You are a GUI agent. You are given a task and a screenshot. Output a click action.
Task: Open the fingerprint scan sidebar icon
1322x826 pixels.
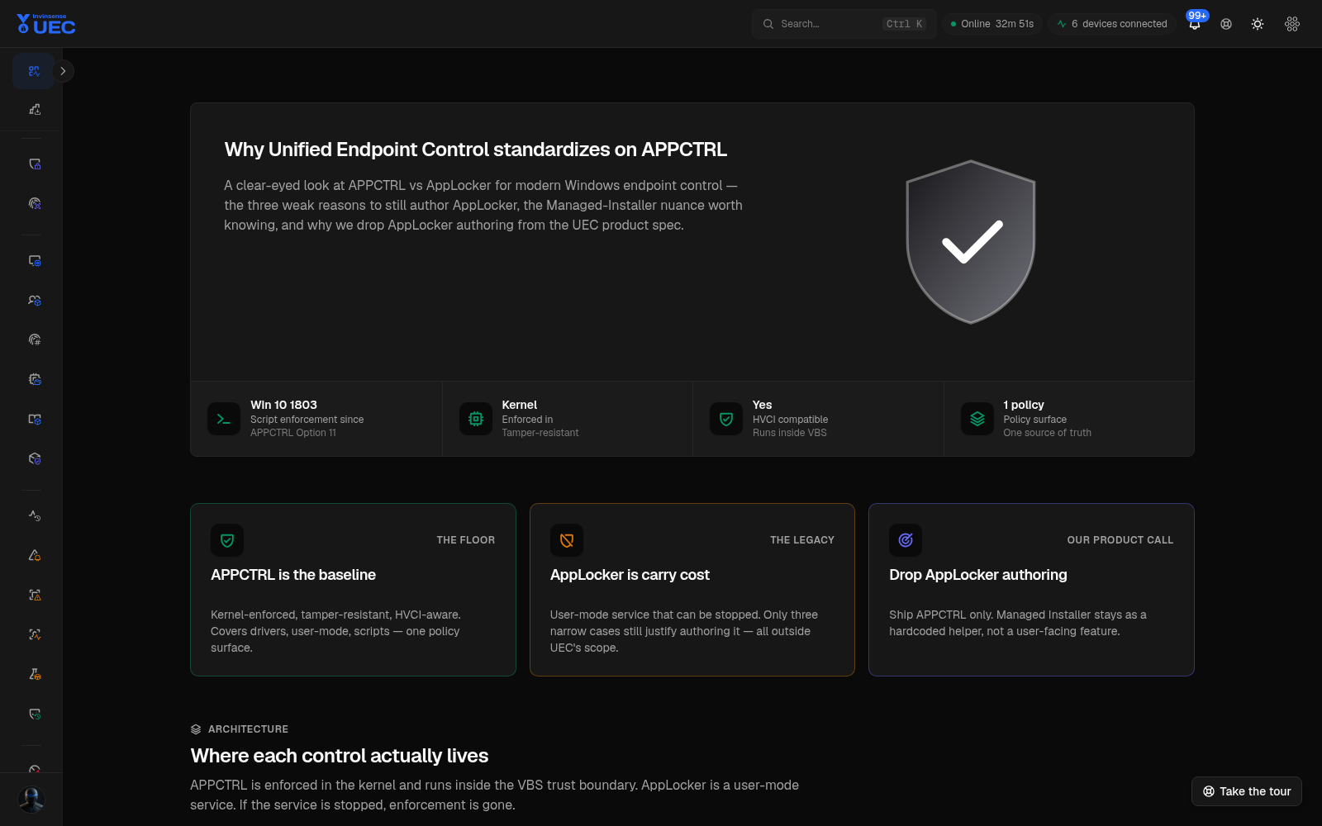[34, 203]
